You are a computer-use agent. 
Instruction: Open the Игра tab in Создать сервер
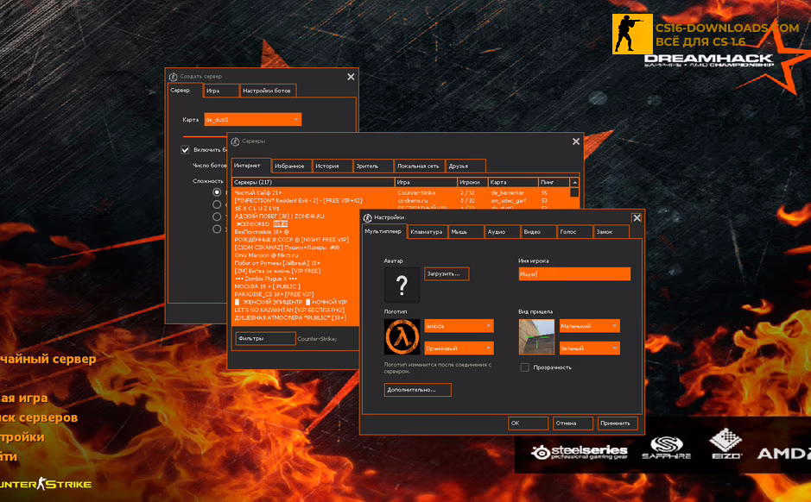[221, 91]
